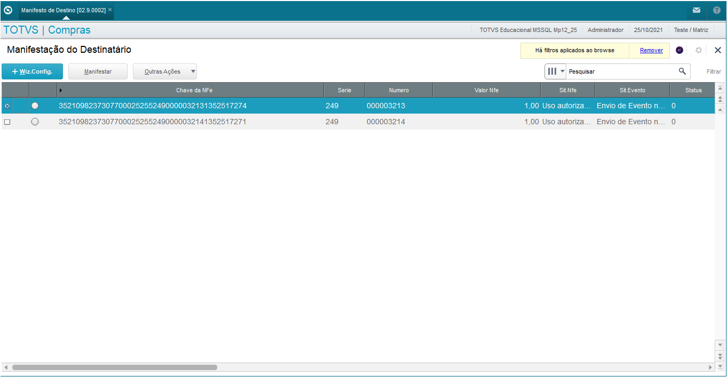Check the checkbox for NFe 000003214
Viewport: 727px width, 377px height.
click(x=7, y=122)
